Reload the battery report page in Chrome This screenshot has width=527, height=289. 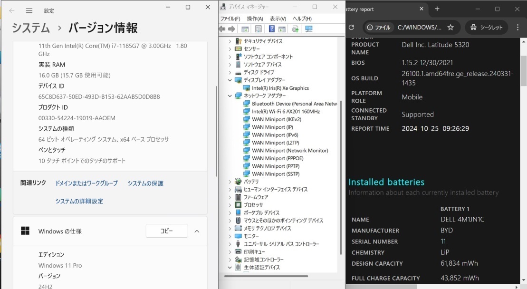tap(352, 27)
